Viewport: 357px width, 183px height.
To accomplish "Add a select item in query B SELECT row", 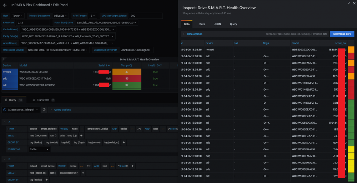I will coord(83,173).
